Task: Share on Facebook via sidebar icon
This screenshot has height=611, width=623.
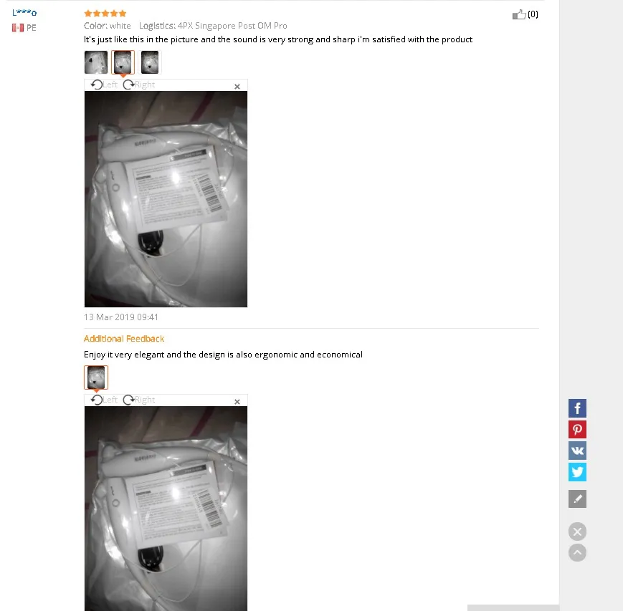Action: pos(577,408)
